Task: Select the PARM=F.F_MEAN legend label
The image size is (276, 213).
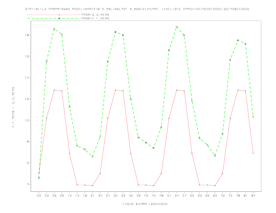Action: [95, 18]
